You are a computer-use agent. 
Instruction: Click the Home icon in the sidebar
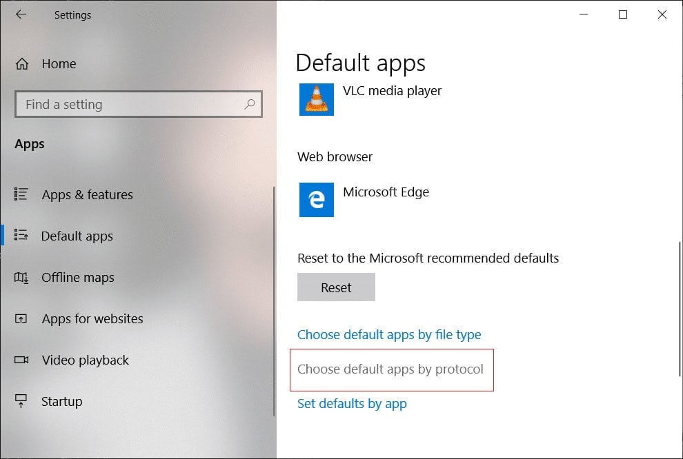[x=22, y=63]
